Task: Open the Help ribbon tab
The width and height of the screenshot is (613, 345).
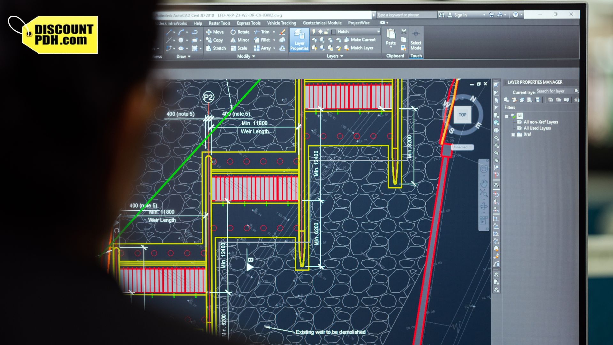Action: [x=198, y=23]
